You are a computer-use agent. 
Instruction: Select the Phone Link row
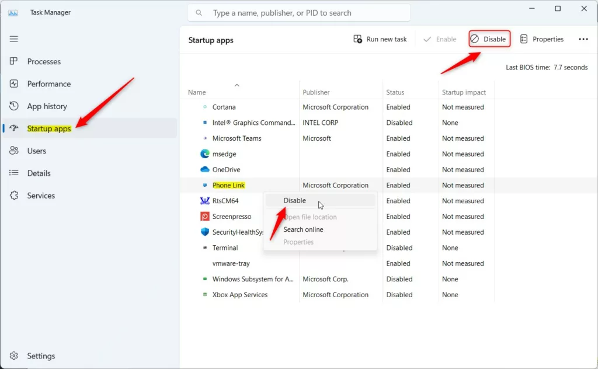click(x=388, y=185)
